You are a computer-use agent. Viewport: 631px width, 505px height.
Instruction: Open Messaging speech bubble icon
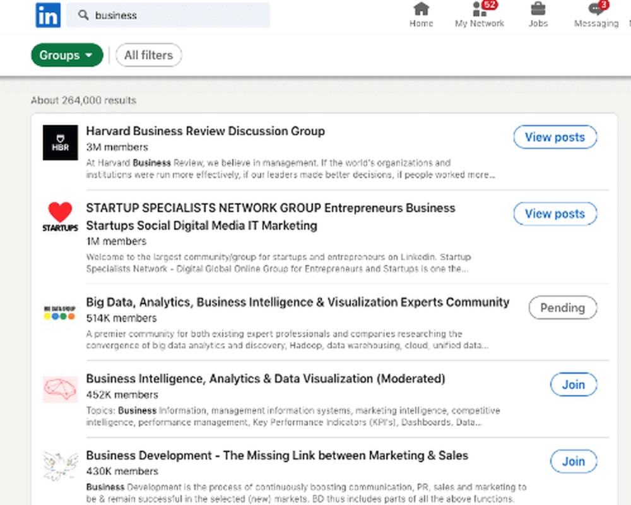point(596,9)
